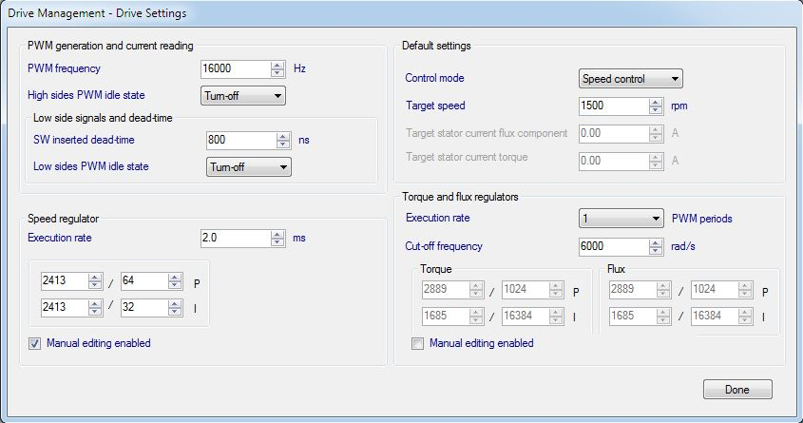Select the Target speed value field
This screenshot has width=803, height=423.
614,106
